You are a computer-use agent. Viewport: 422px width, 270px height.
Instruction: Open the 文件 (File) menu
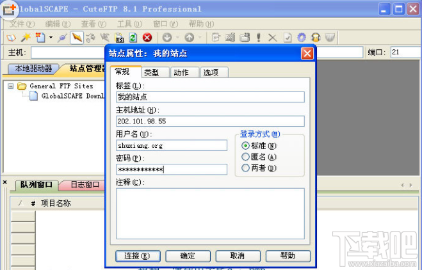tap(22, 24)
